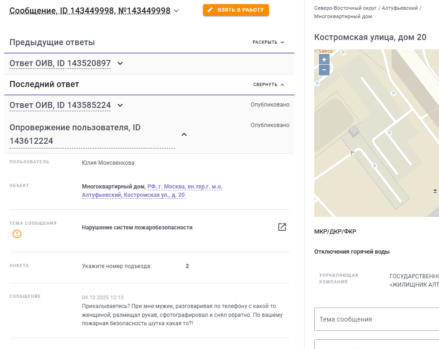Click the Сообщение ID 143449998 title
The width and height of the screenshot is (439, 349).
click(x=90, y=11)
